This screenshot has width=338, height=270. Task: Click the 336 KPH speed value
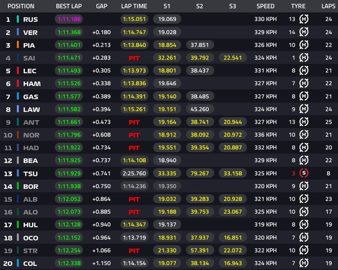(x=265, y=135)
